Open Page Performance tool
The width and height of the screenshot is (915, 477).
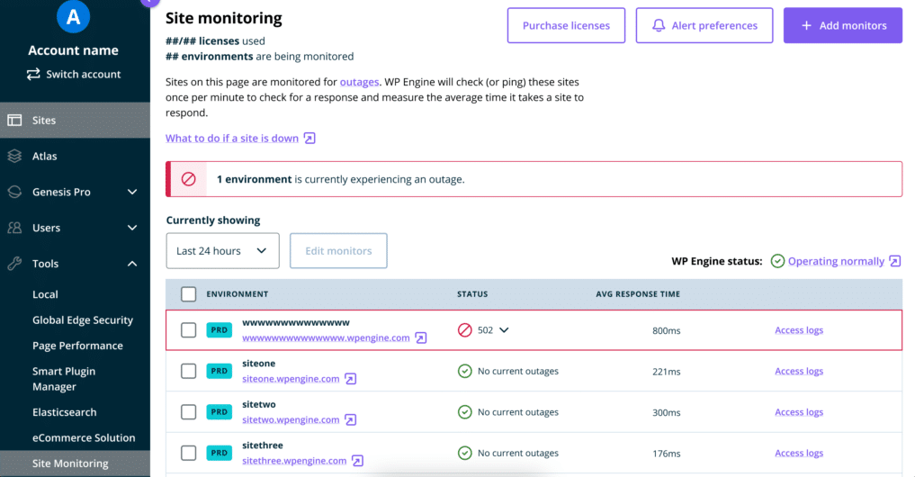(77, 346)
